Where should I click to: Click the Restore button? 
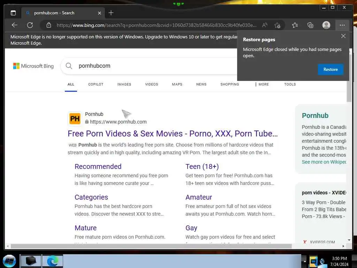331,69
